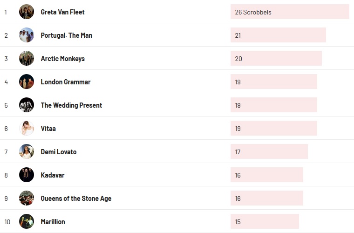Open the Greta Van Fleet artist link
354x233 pixels.
(62, 12)
